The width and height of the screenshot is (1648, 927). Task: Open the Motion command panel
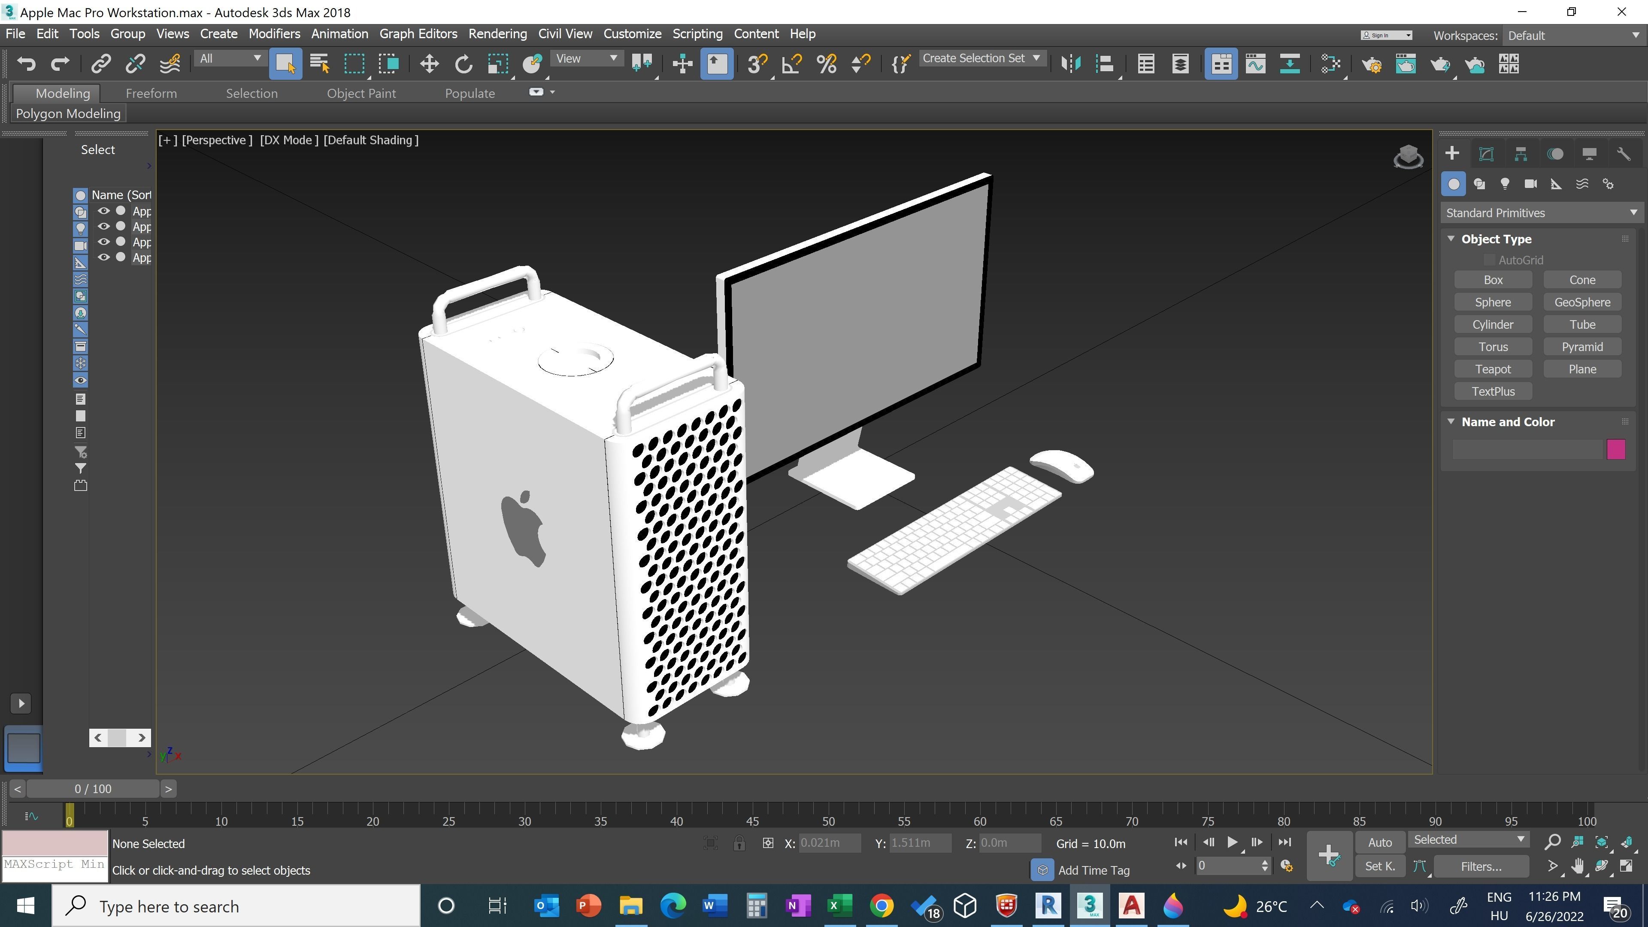click(1555, 154)
